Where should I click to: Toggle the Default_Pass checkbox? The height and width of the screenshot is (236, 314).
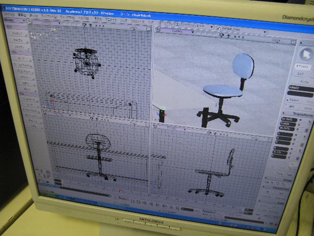tap(218, 27)
